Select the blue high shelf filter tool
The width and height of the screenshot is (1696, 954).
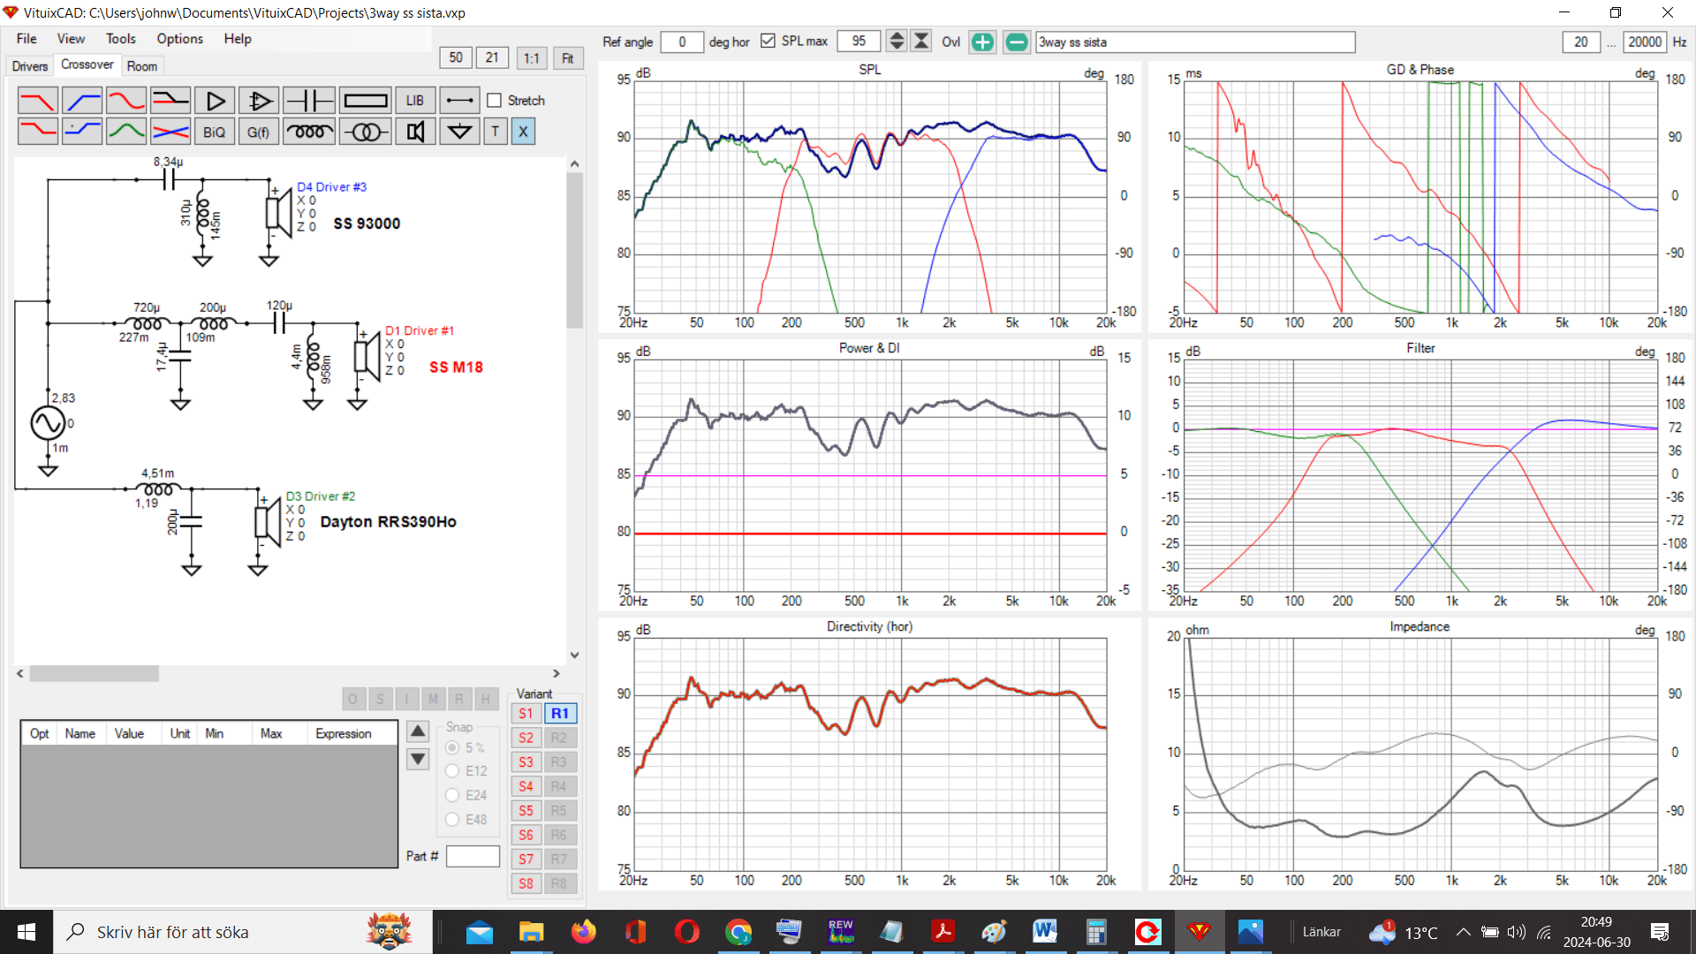[82, 132]
